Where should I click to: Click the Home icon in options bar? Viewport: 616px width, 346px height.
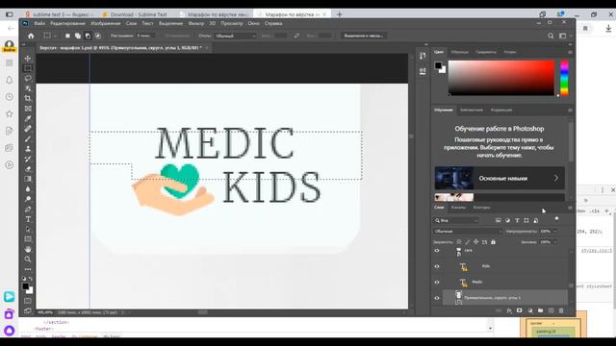(x=31, y=36)
